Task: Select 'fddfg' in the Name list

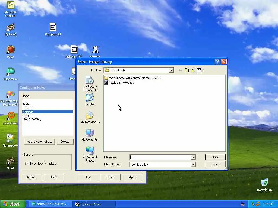Action: pos(48,105)
